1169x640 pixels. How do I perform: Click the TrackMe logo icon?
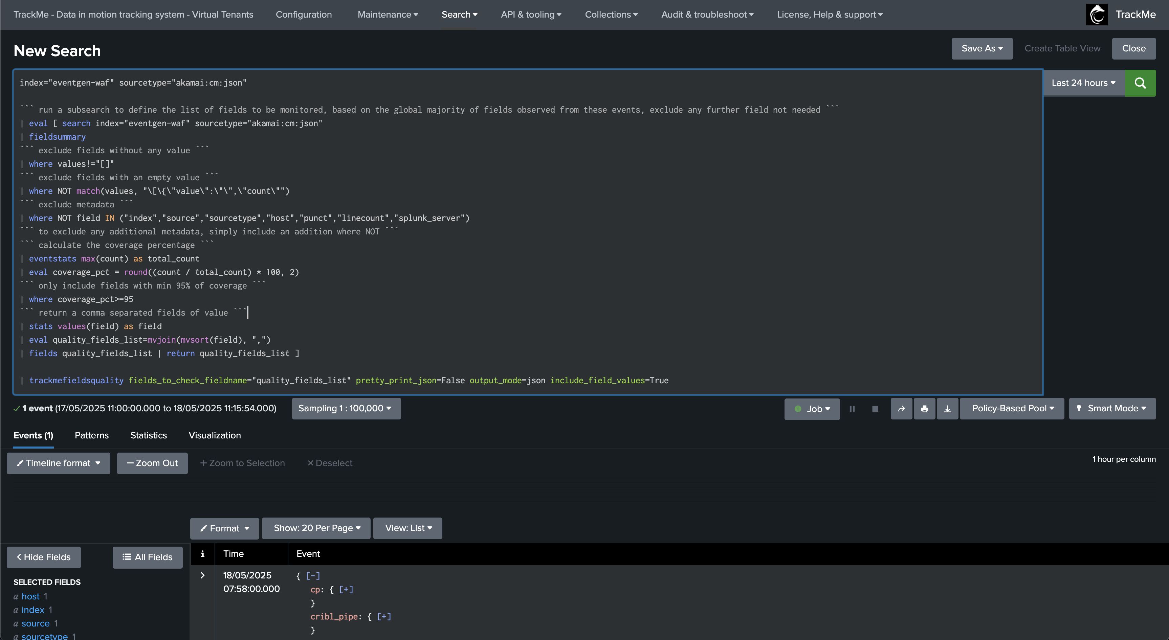[1096, 15]
